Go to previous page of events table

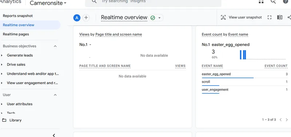tap(280, 120)
